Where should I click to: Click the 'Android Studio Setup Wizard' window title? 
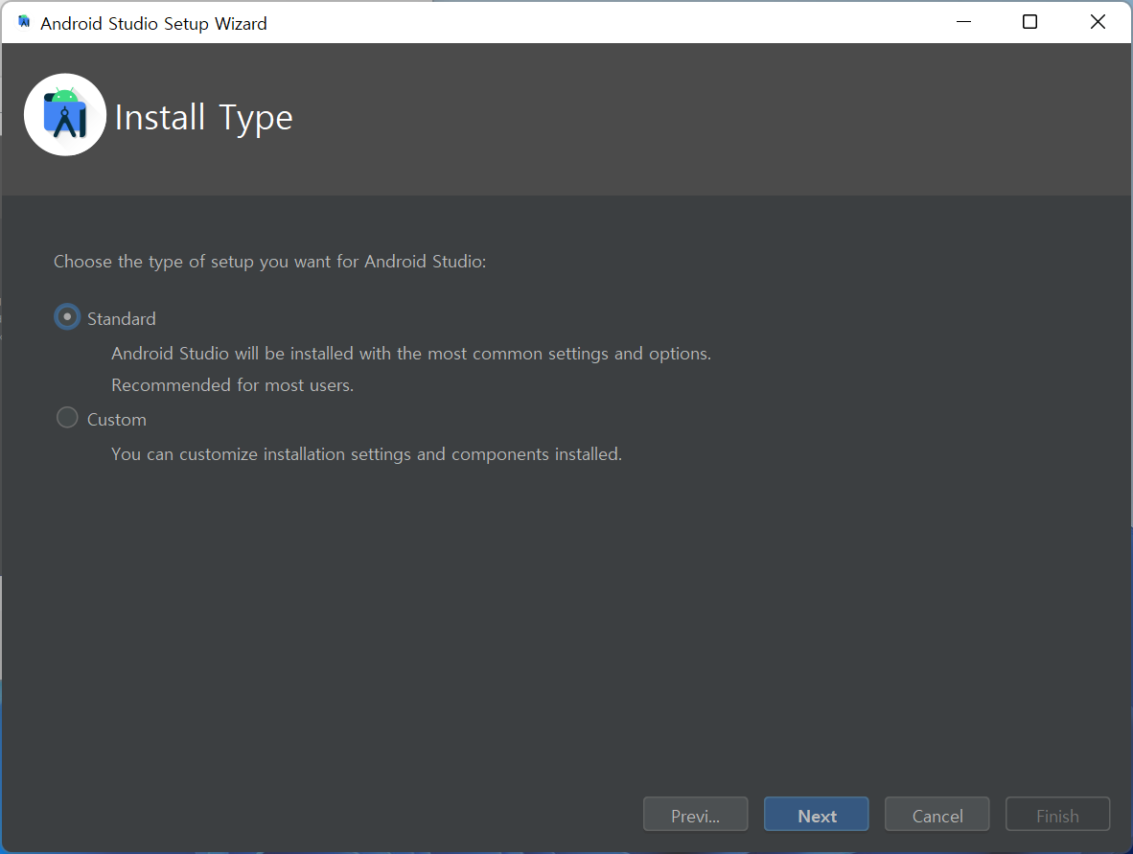coord(153,24)
